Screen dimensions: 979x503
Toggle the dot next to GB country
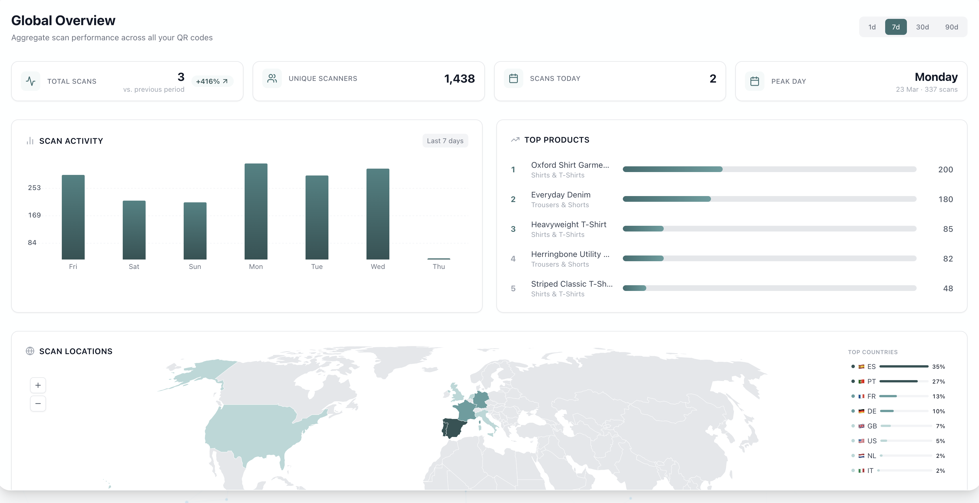tap(854, 426)
